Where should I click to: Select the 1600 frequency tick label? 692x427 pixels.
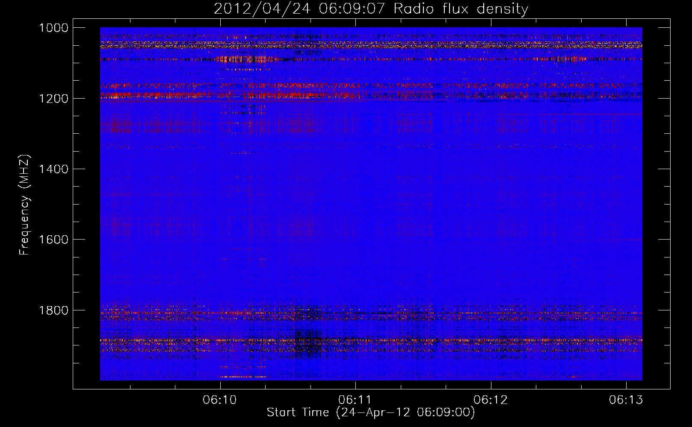pos(54,240)
